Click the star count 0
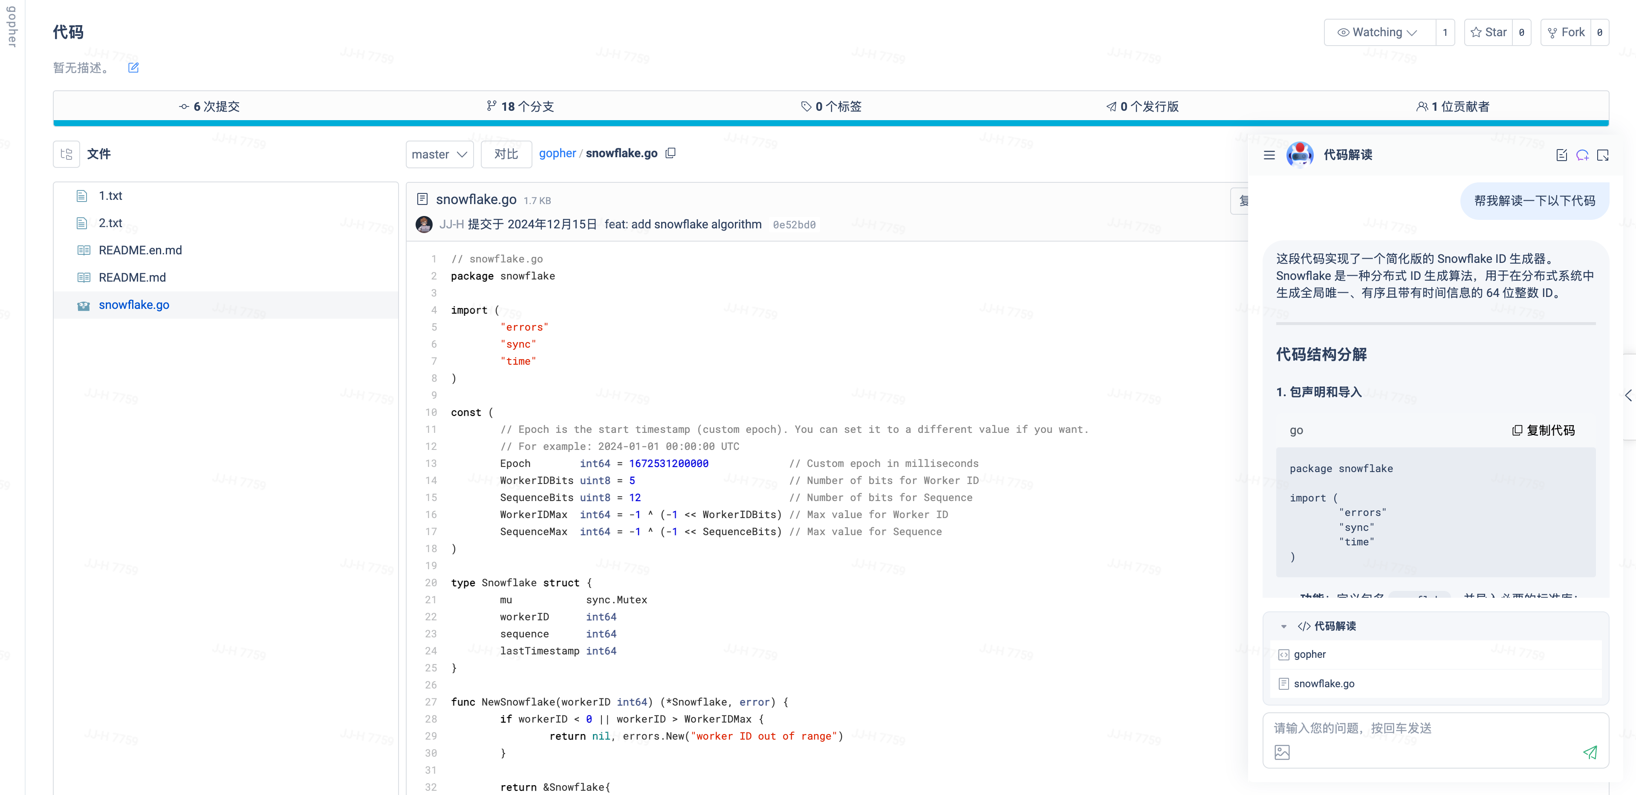 (1522, 32)
